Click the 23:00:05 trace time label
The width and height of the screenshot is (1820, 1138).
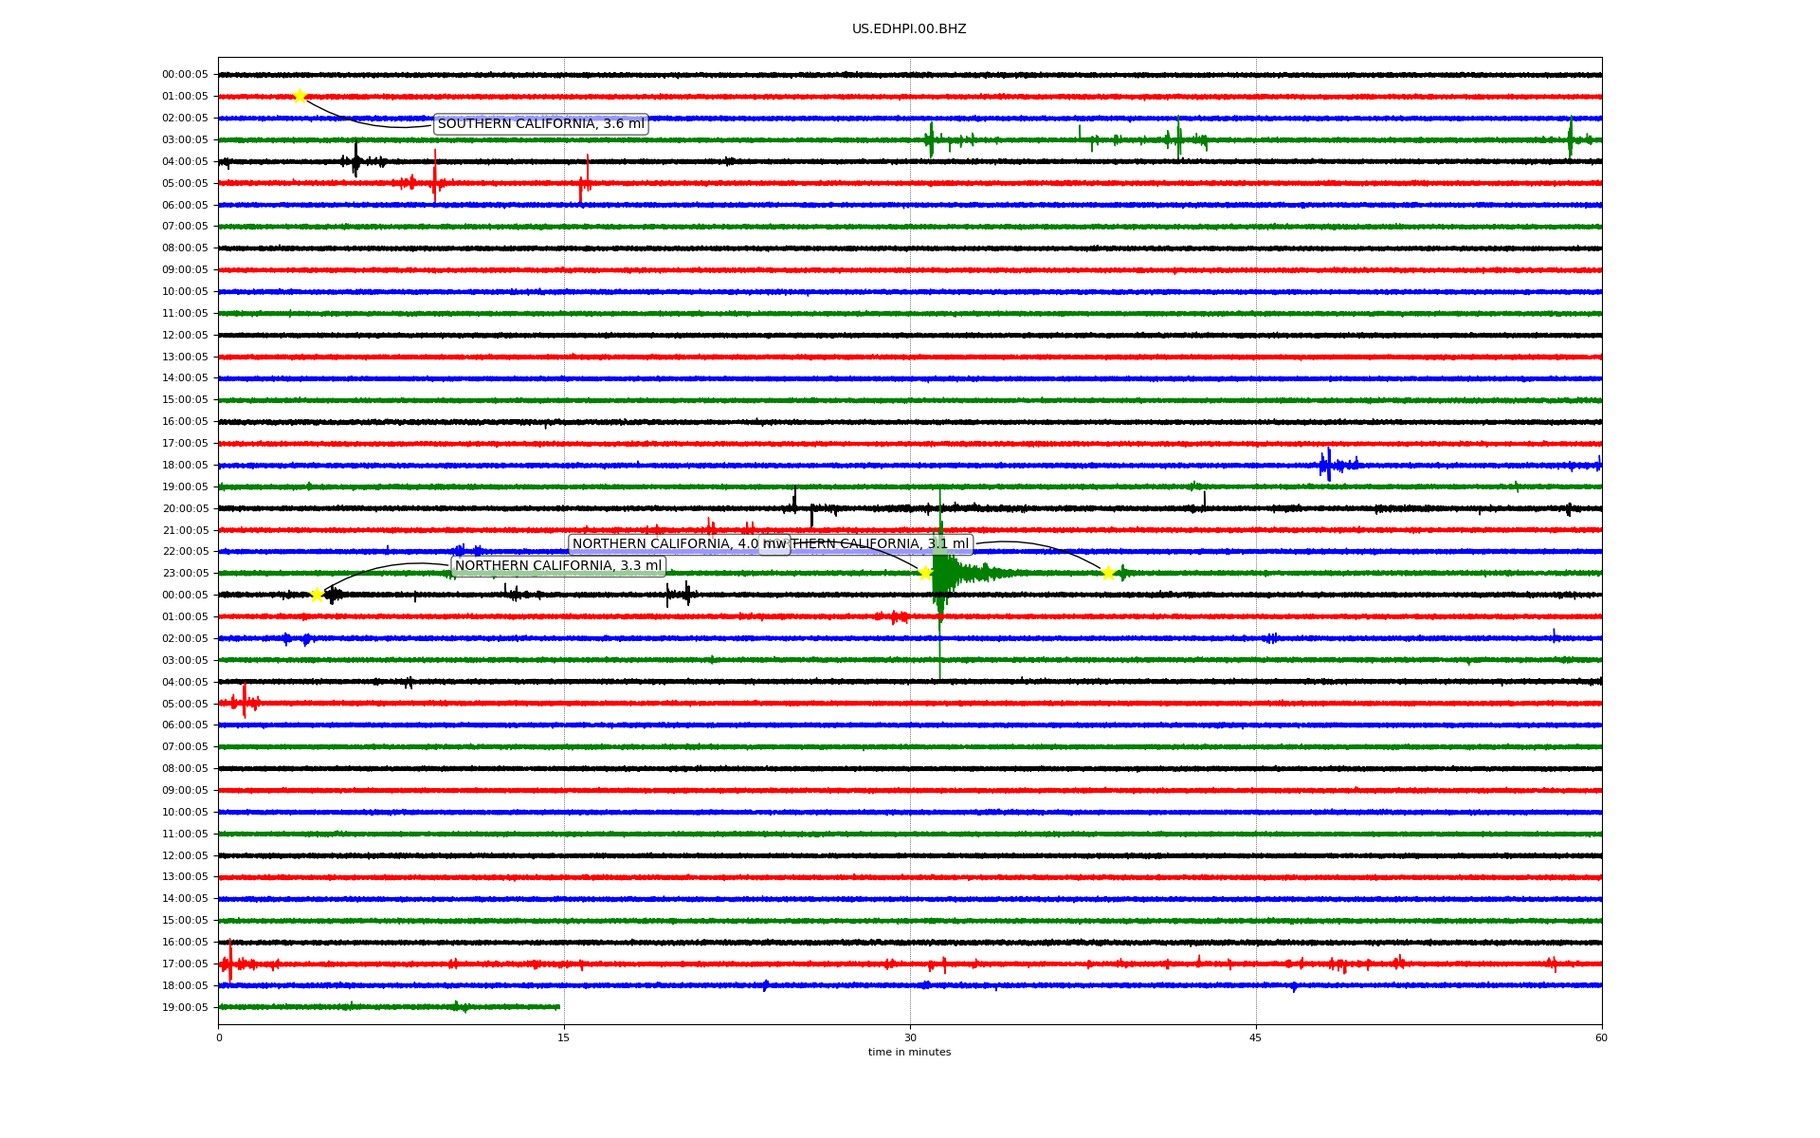185,574
